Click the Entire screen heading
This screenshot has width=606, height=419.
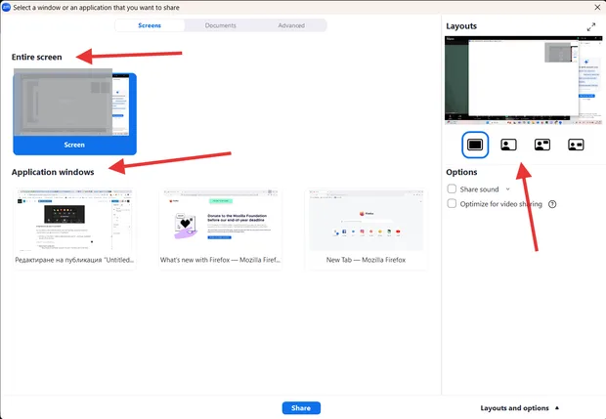pyautogui.click(x=37, y=58)
